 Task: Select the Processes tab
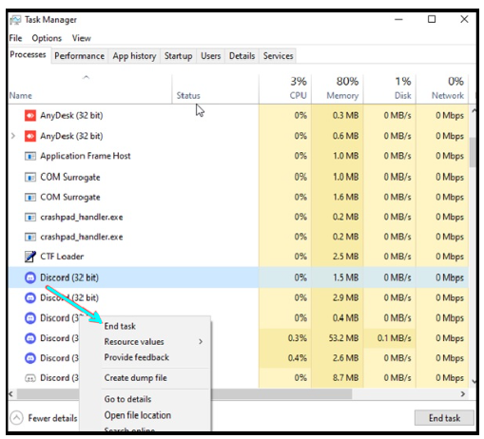(x=28, y=55)
